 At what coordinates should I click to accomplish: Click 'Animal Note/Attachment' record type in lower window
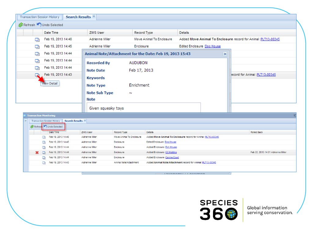pos(126,163)
